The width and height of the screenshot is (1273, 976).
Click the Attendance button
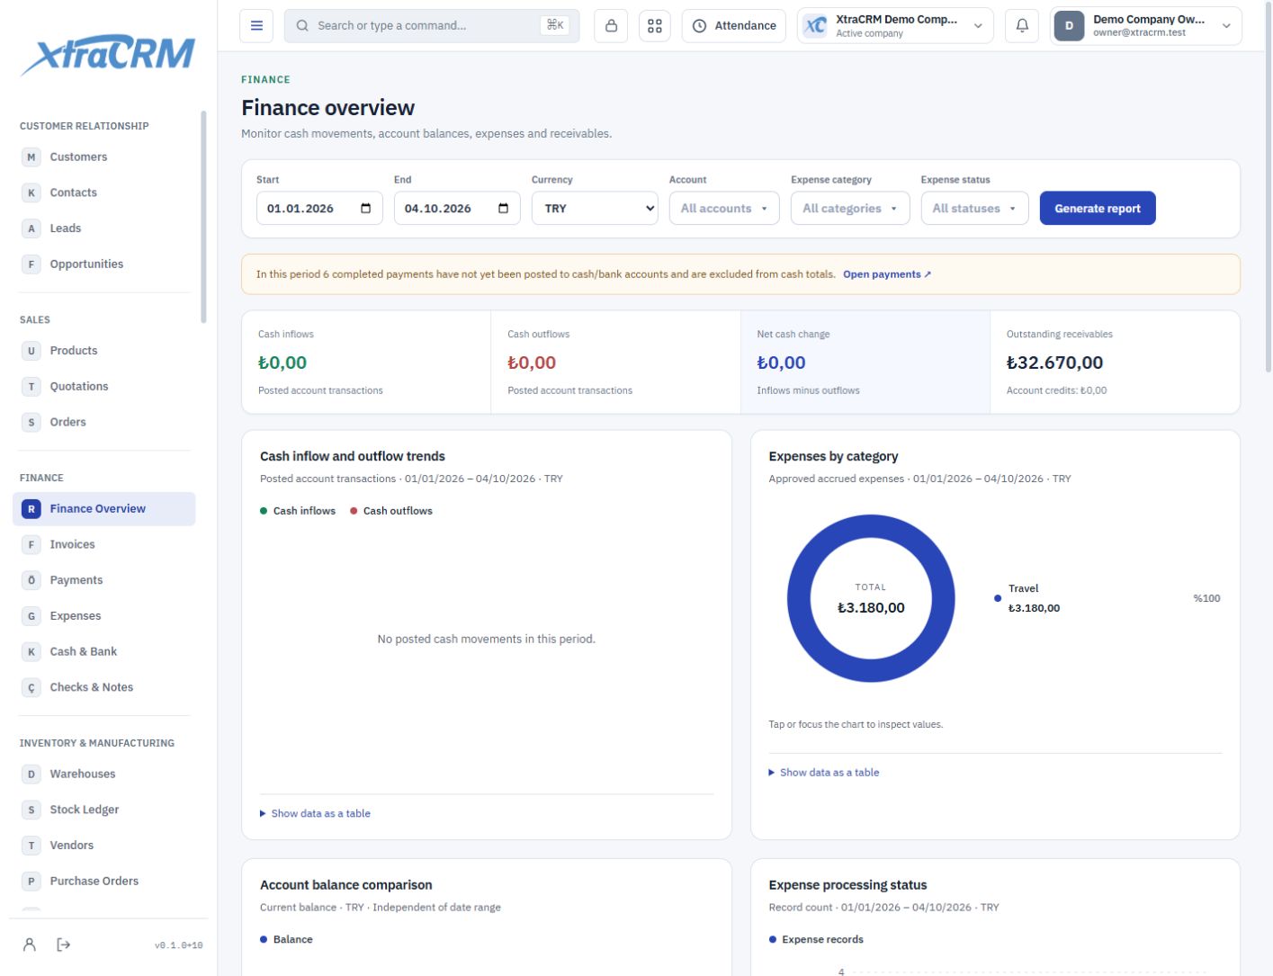(x=734, y=26)
